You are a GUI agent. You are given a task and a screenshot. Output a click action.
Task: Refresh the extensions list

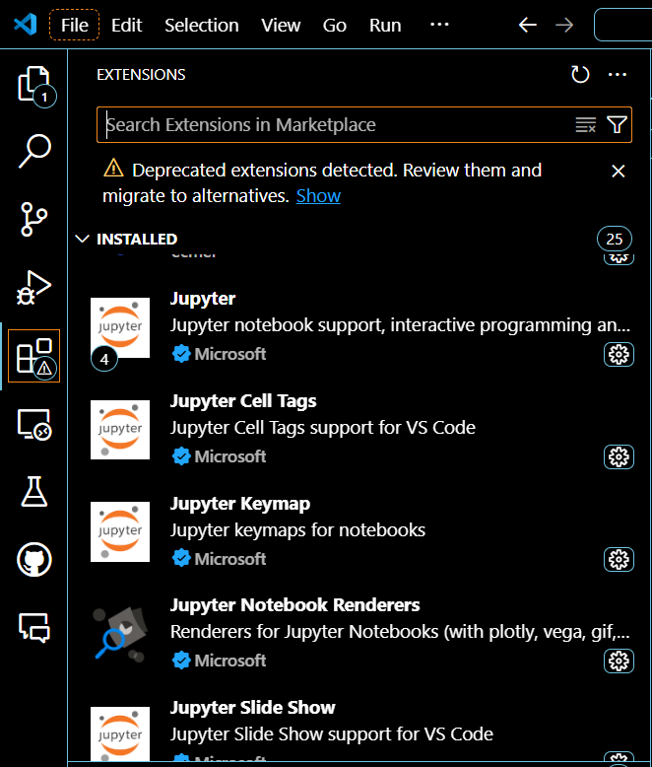click(x=580, y=74)
